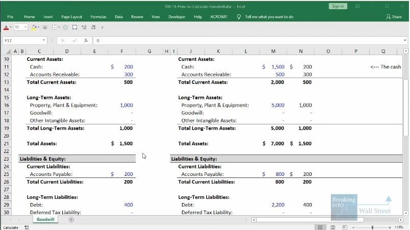Open the Ribbon Display Options icon
Image resolution: width=410 pixels, height=230 pixels.
click(357, 6)
